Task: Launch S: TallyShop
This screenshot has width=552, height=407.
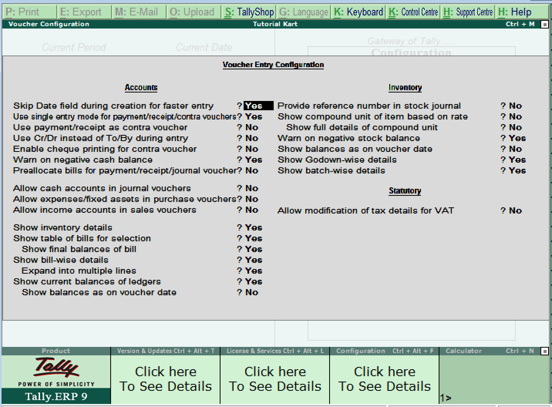Action: [248, 12]
